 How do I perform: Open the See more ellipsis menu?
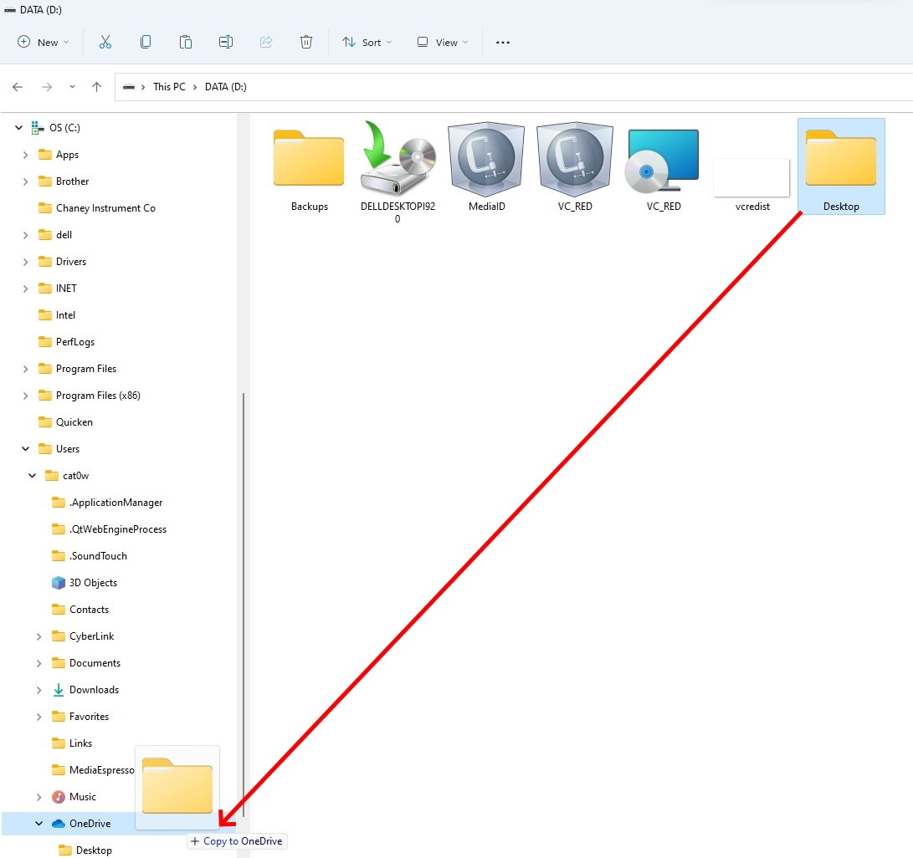point(503,43)
